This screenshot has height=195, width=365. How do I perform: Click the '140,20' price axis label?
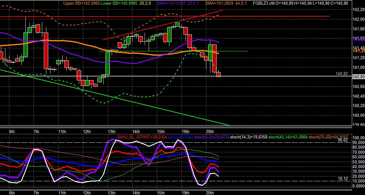tap(359, 106)
